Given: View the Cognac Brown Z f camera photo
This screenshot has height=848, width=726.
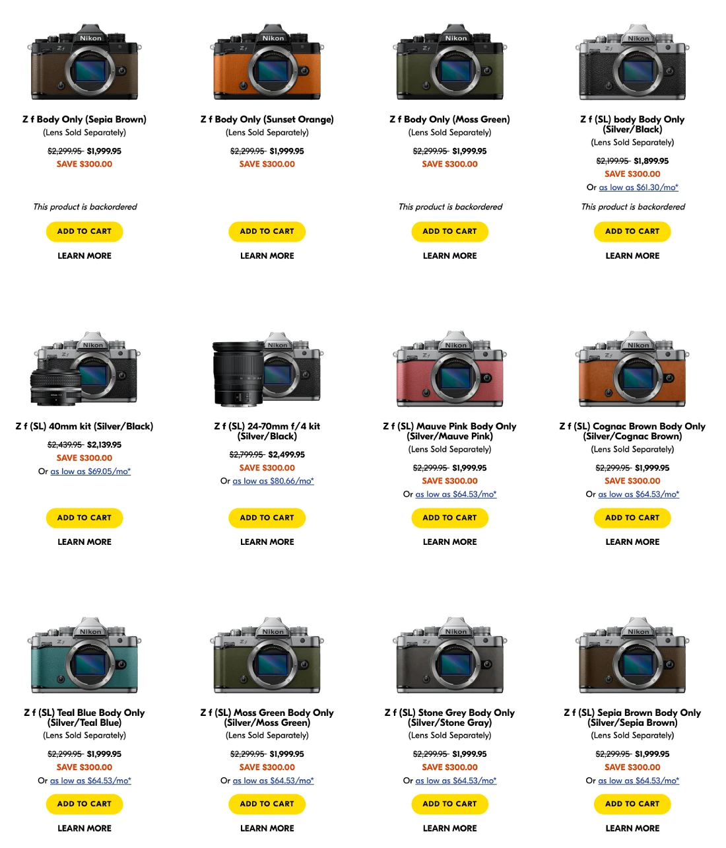Looking at the screenshot, I should click(x=632, y=369).
